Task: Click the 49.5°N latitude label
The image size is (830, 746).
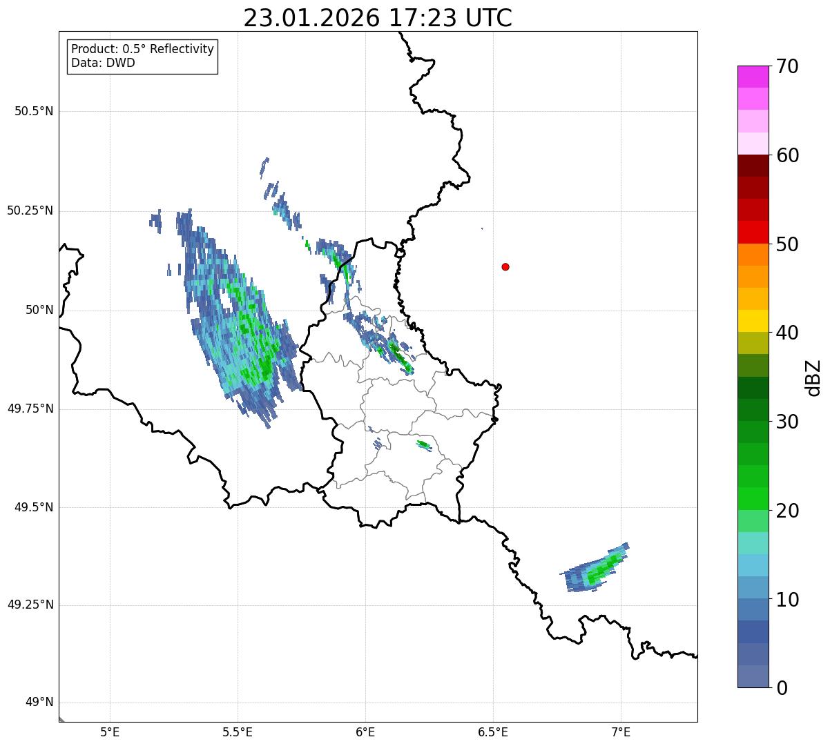Action: 34,507
